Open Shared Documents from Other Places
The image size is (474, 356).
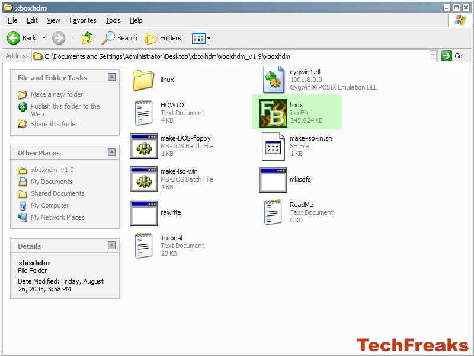click(x=57, y=193)
